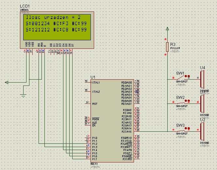Click the P2.7/A15 pin on U1

pyautogui.click(x=126, y=132)
